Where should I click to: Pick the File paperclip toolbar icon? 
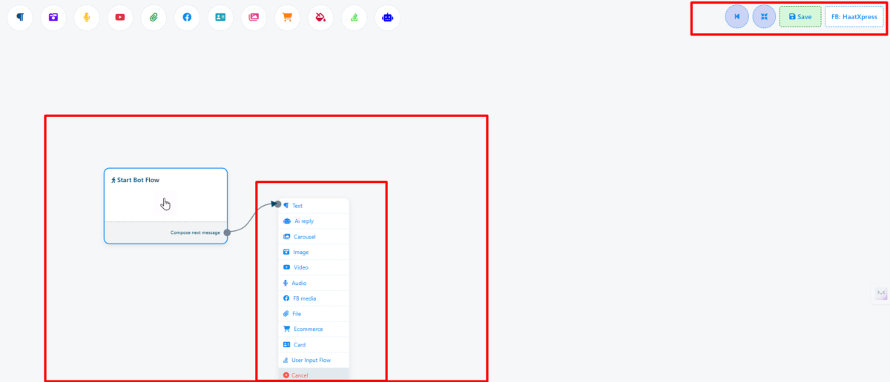coord(154,17)
